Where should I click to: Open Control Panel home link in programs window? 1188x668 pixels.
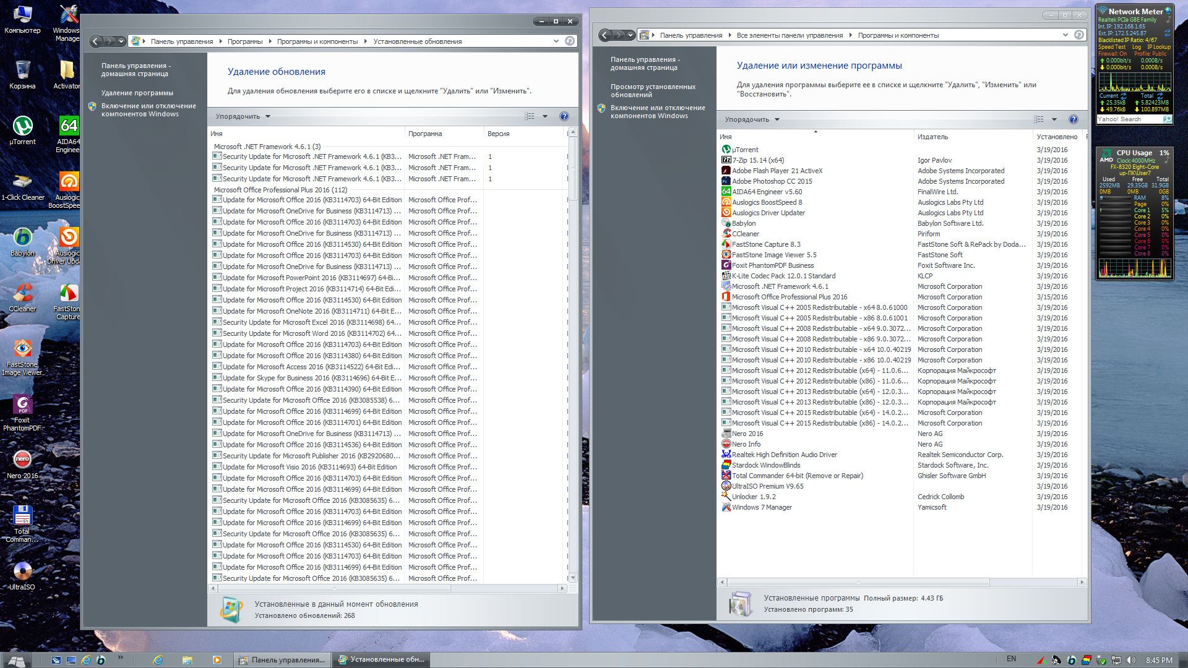[x=645, y=64]
